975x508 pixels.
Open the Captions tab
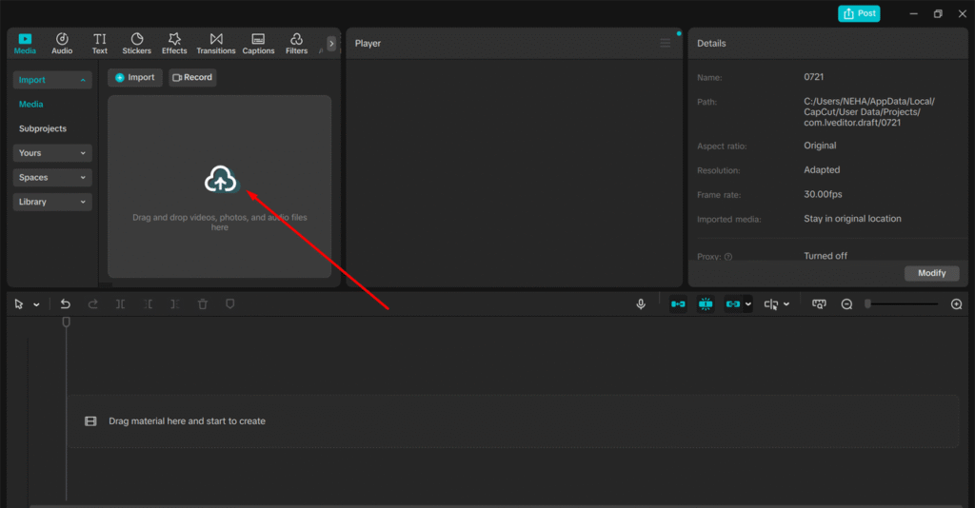pyautogui.click(x=258, y=44)
